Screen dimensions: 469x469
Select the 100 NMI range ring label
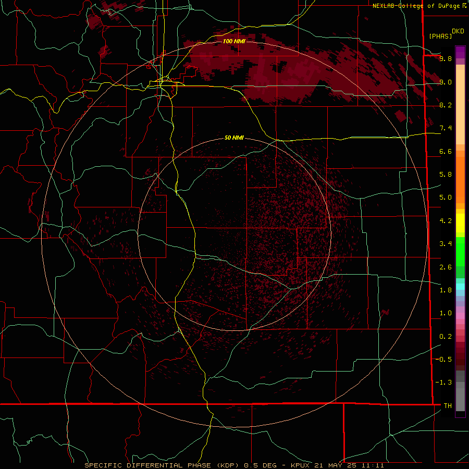click(x=234, y=41)
